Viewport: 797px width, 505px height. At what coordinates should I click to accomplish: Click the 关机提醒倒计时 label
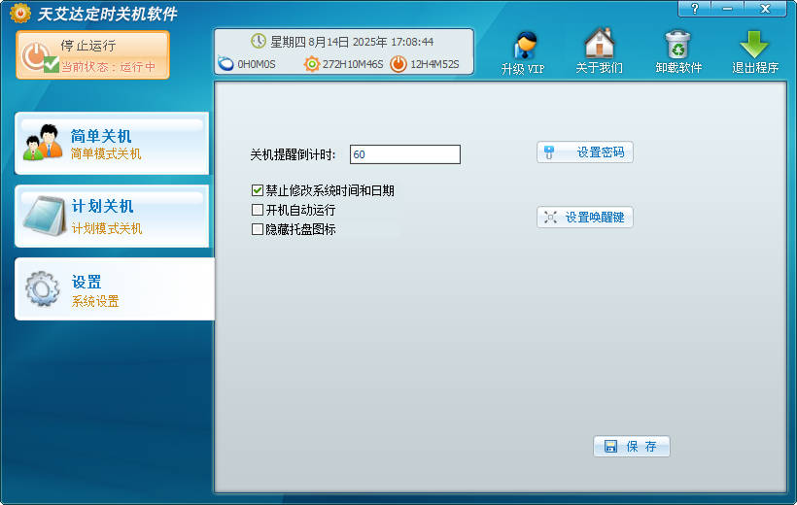pyautogui.click(x=293, y=154)
